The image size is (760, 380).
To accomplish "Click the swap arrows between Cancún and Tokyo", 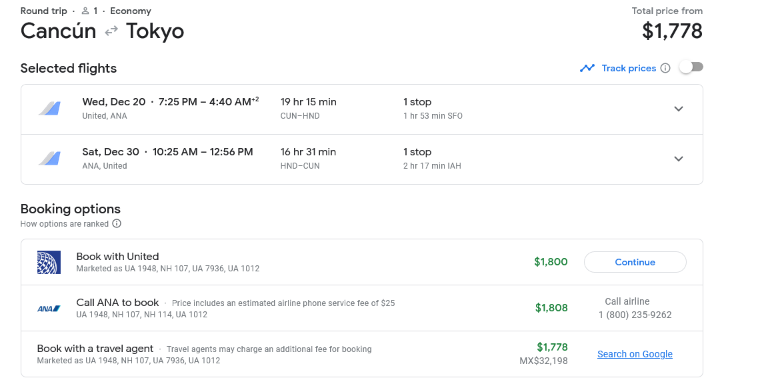I will 111,31.
